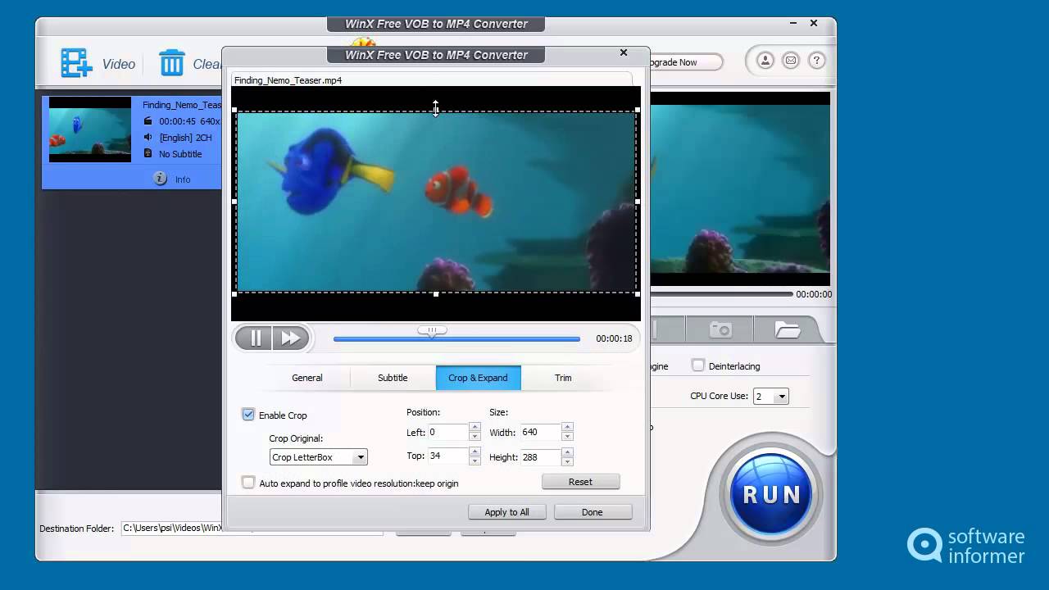
Task: Click the Done button
Action: 593,512
